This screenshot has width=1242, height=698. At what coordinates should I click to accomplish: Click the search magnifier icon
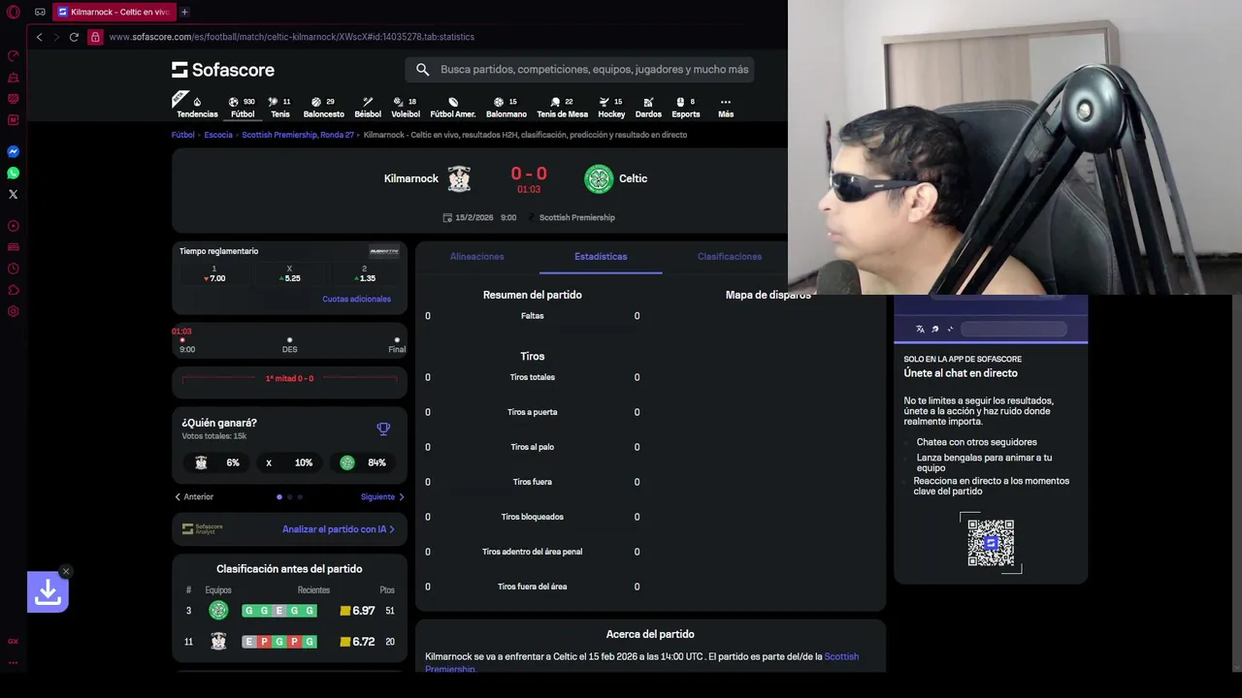(x=422, y=70)
